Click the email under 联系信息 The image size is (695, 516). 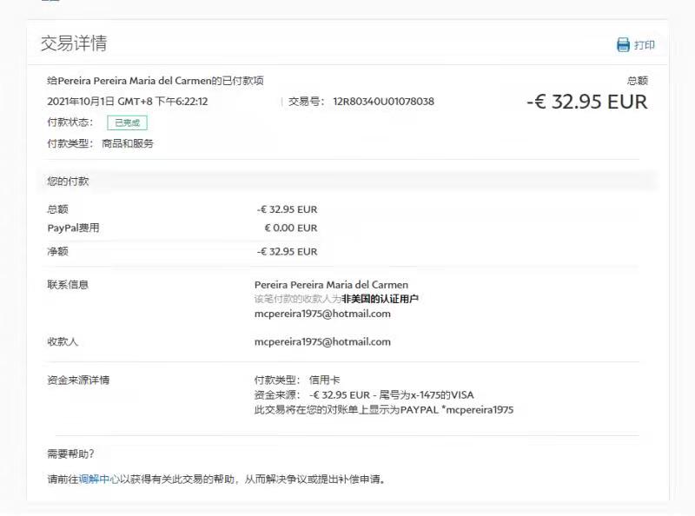(x=322, y=314)
